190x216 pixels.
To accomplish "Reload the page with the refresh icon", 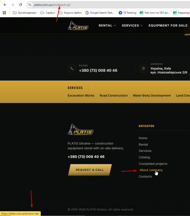I will tap(21, 5).
